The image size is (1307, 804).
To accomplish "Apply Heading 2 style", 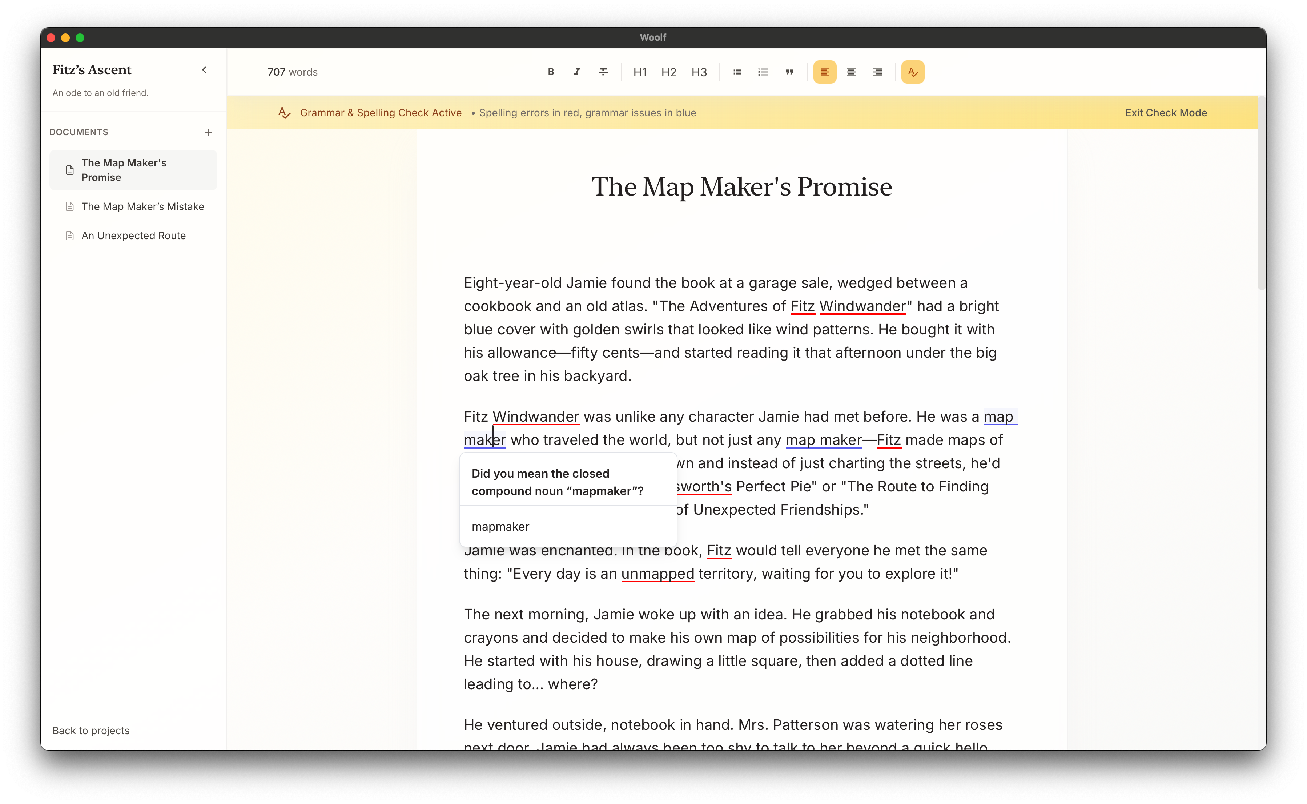I will point(668,72).
